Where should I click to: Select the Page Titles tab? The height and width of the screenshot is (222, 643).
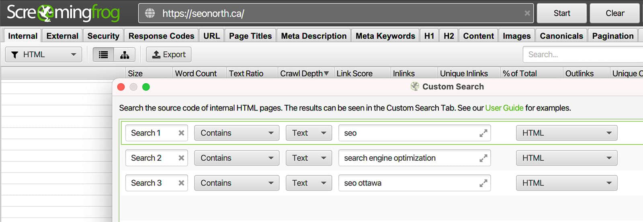point(250,36)
